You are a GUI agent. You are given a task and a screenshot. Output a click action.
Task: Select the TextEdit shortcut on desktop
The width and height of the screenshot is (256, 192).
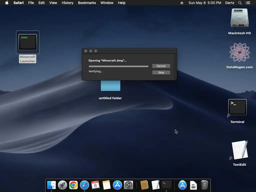(240, 150)
